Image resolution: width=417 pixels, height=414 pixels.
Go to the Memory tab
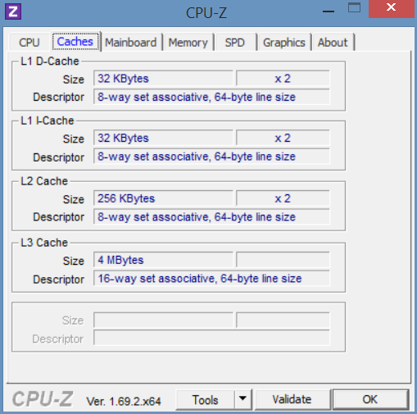(188, 43)
